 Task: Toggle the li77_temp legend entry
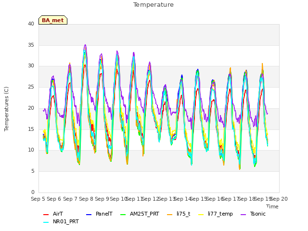(216, 214)
